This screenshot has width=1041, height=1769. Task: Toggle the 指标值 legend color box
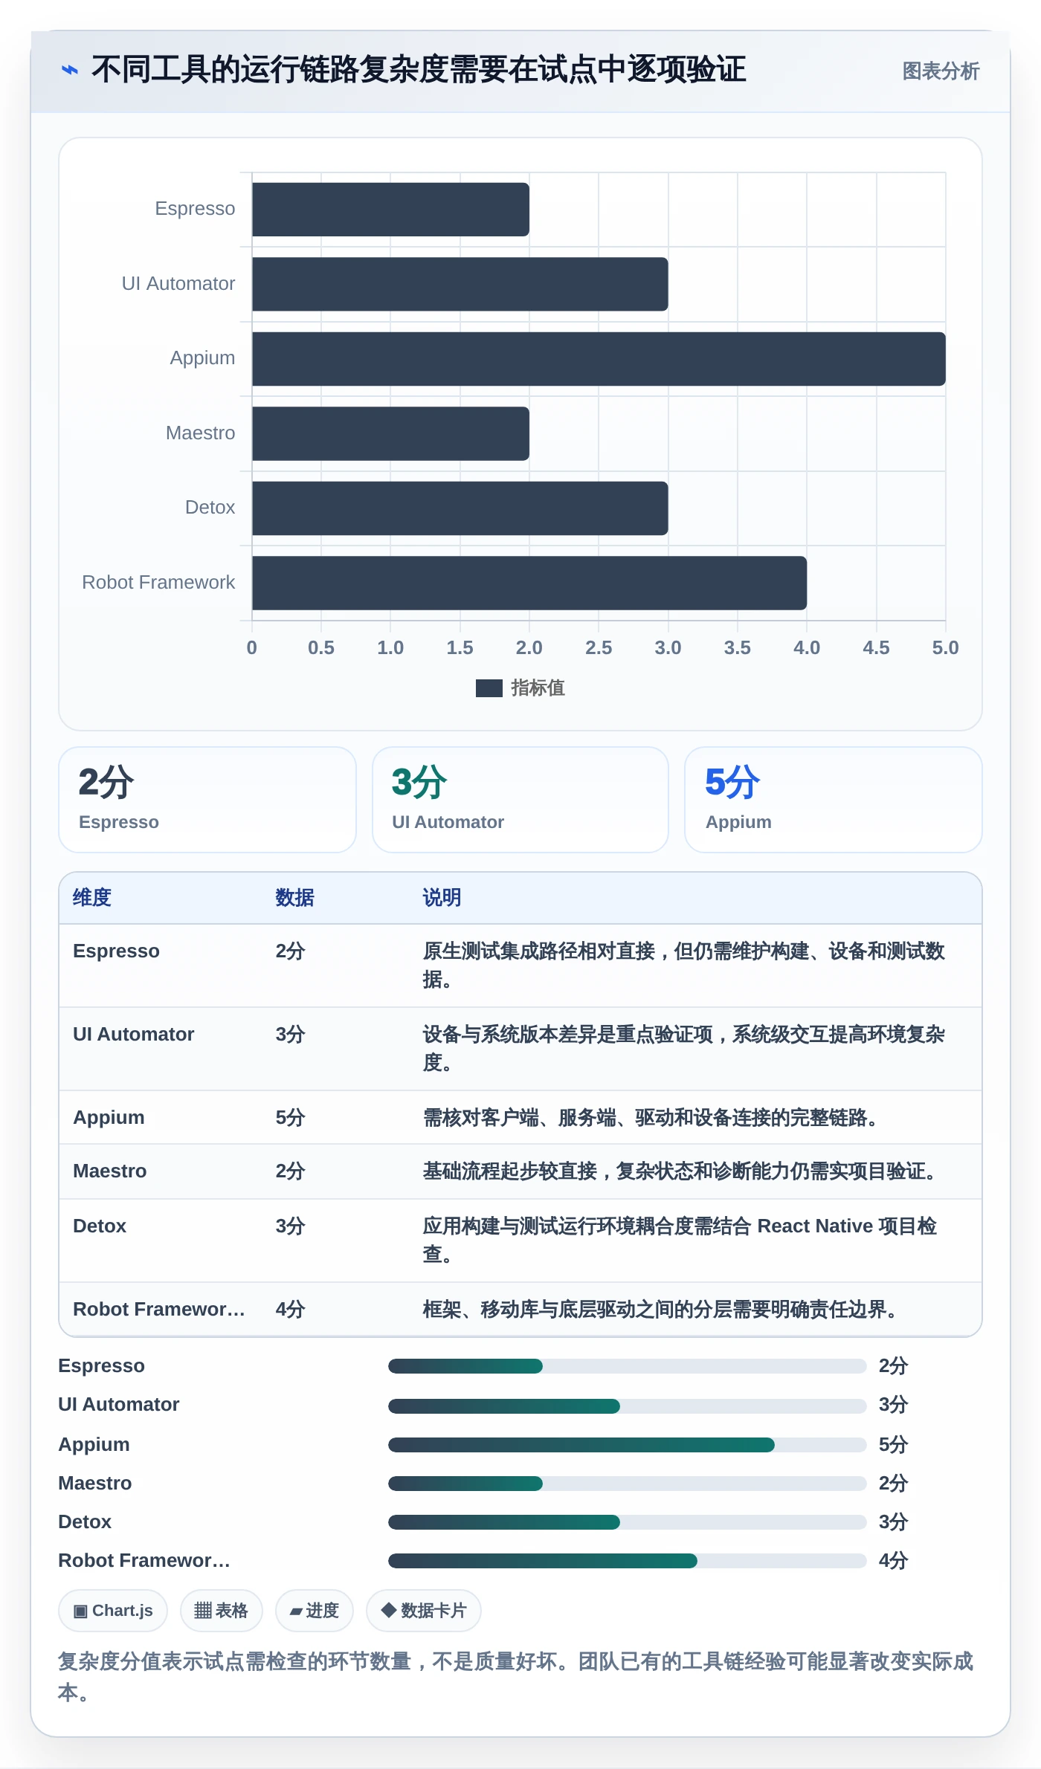point(489,688)
